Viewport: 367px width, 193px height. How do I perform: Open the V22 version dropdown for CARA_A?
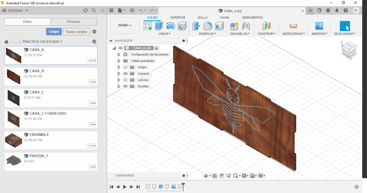92,61
